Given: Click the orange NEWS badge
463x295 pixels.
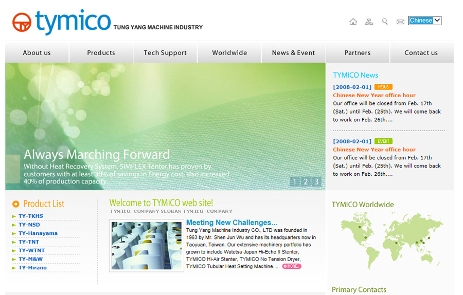Looking at the screenshot, I should [383, 87].
